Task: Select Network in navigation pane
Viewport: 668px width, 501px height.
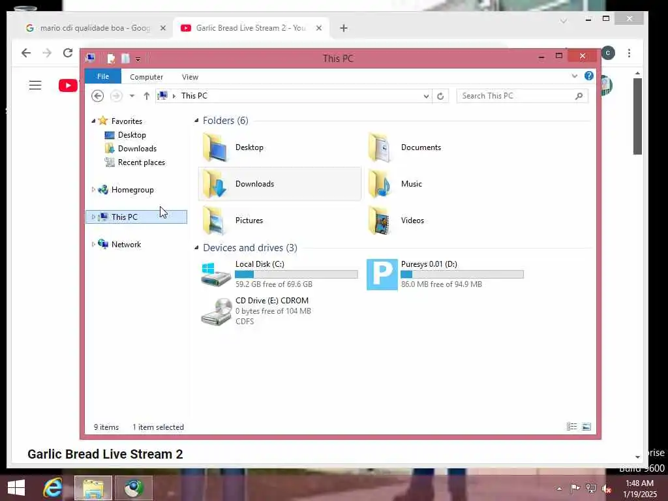Action: coord(126,244)
